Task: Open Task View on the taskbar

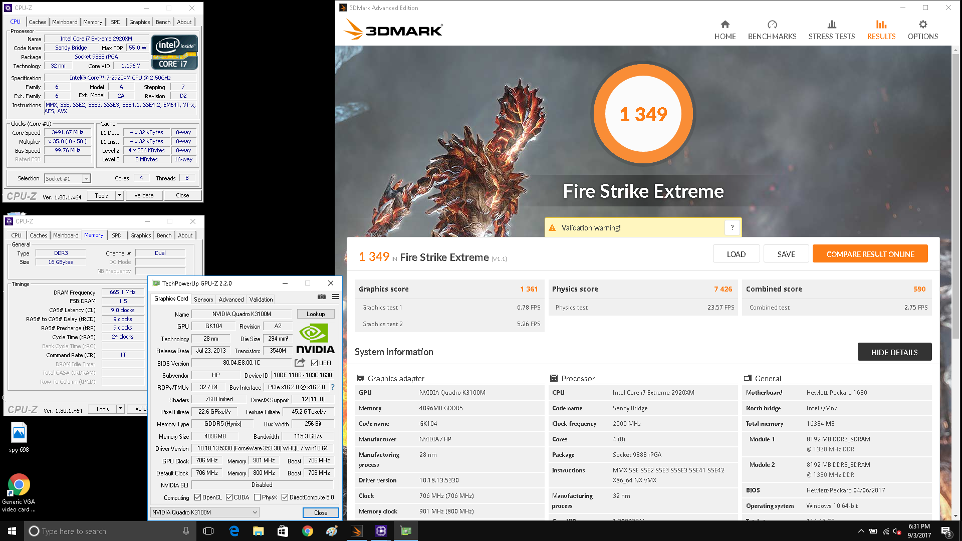Action: (x=208, y=531)
